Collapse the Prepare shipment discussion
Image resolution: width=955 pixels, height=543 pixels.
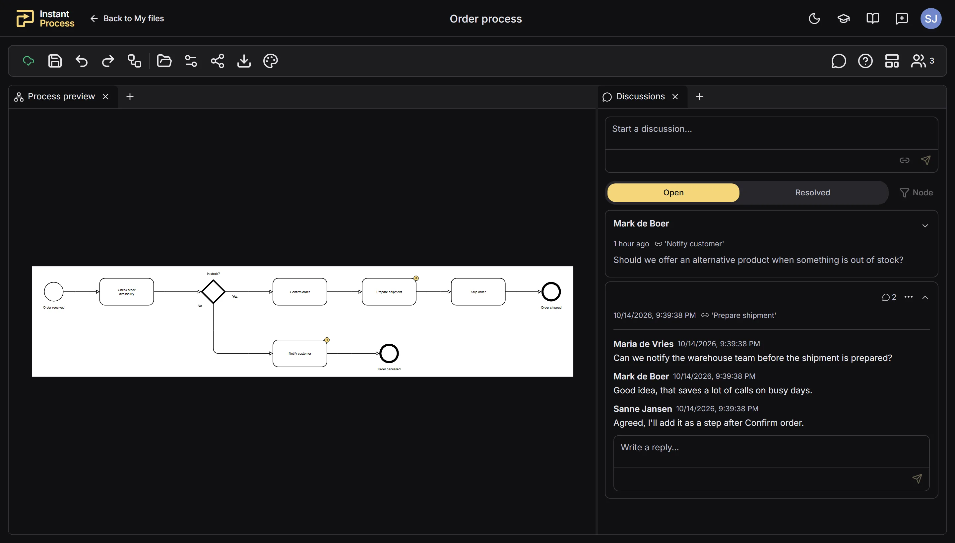(x=925, y=297)
